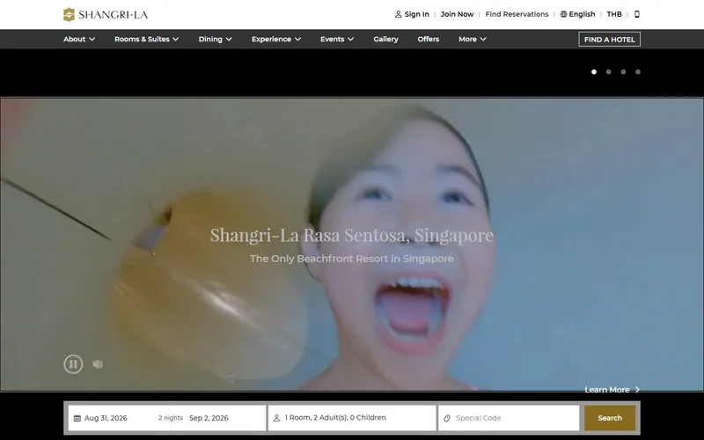Click the Sign In link
The image size is (704, 440).
pyautogui.click(x=416, y=14)
